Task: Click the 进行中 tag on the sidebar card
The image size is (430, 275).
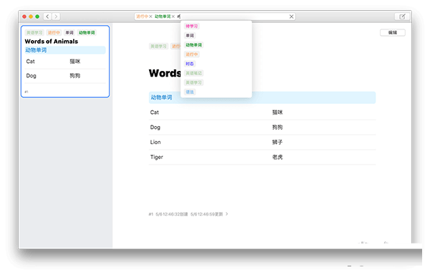Action: click(x=54, y=33)
